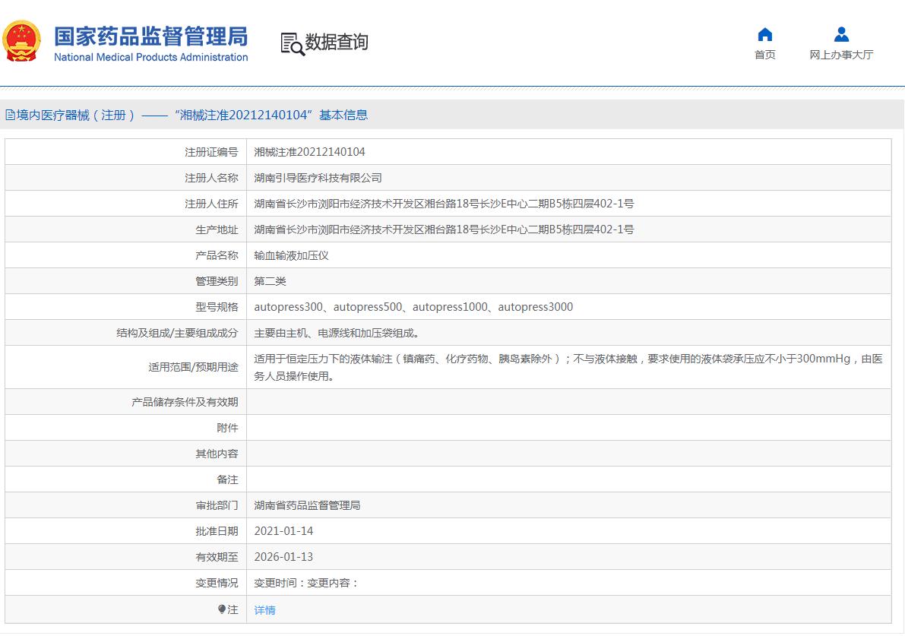The image size is (905, 636).
Task: Select management category 第二类
Action: (270, 281)
